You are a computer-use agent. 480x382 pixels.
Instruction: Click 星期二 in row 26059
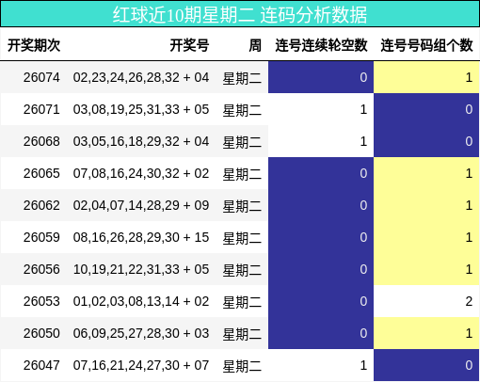click(x=242, y=238)
